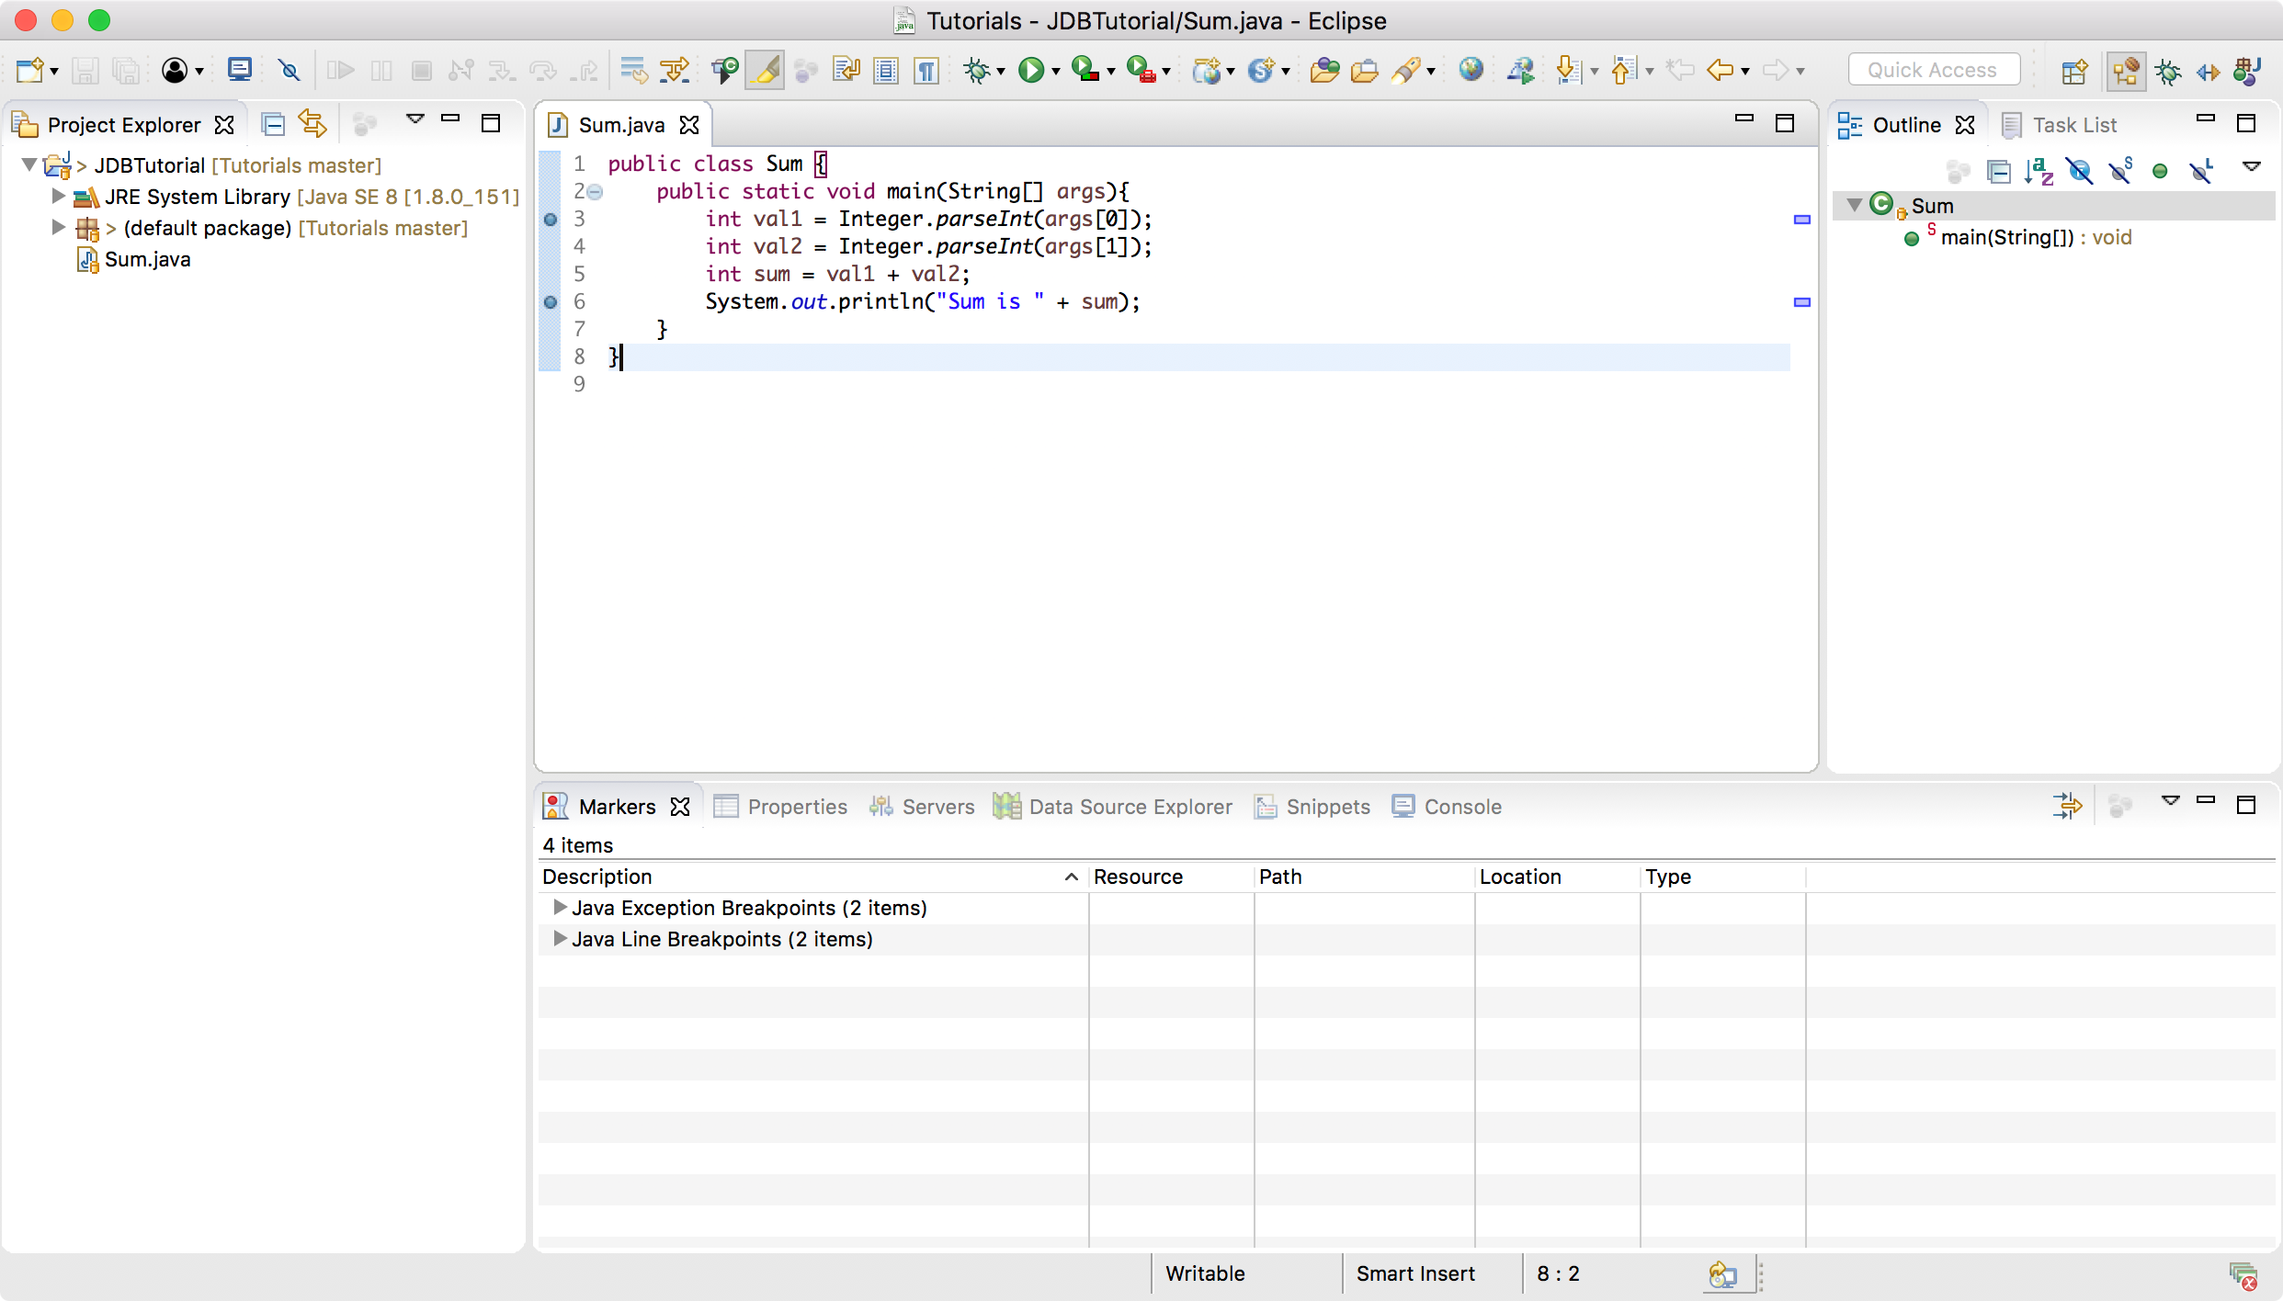Click the Previous Annotation up-arrow icon
The image size is (2283, 1301).
(x=1623, y=71)
